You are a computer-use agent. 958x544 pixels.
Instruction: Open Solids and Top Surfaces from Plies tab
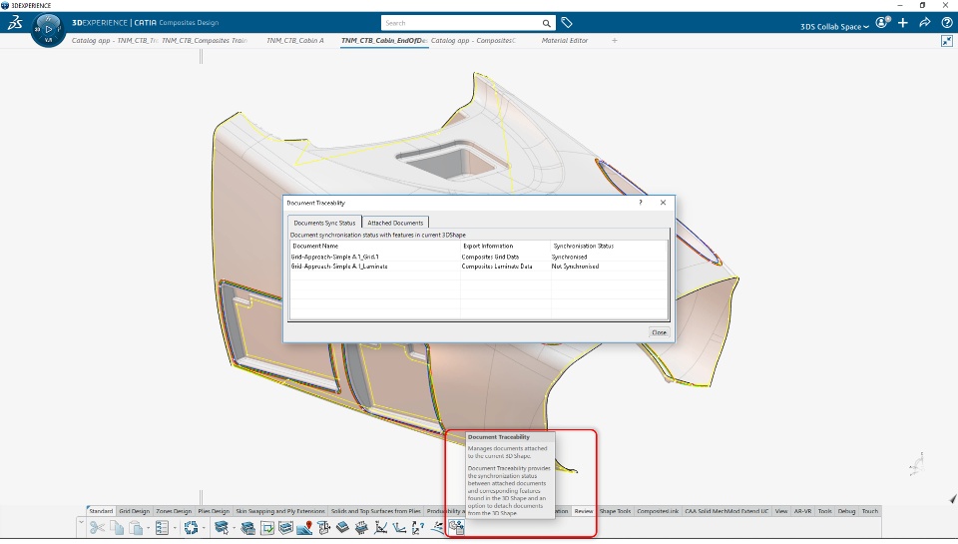(x=376, y=511)
